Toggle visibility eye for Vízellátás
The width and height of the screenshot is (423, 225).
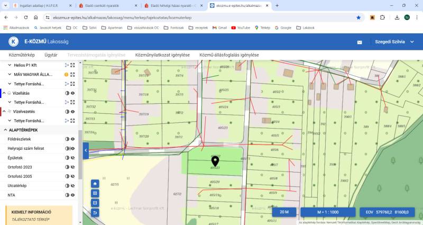(x=72, y=93)
